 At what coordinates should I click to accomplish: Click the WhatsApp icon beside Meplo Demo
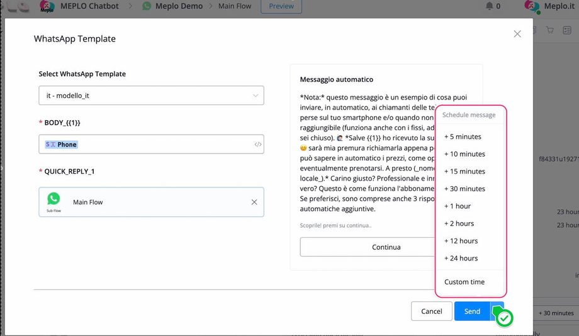tap(147, 6)
